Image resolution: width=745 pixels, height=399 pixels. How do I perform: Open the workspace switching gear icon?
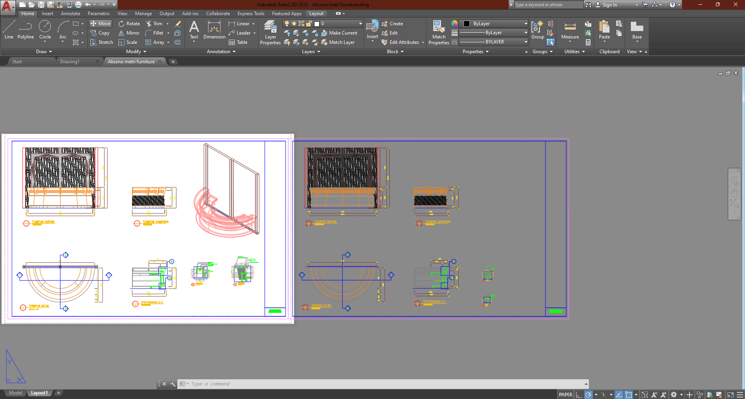point(674,394)
